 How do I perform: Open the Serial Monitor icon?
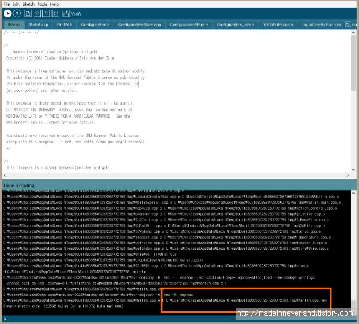66,14
